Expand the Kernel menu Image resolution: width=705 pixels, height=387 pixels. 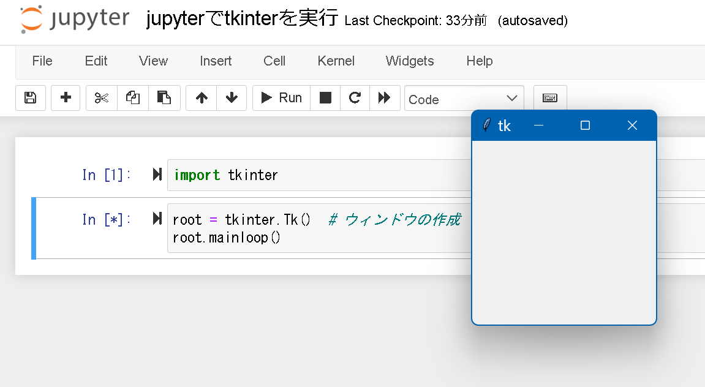click(x=336, y=61)
